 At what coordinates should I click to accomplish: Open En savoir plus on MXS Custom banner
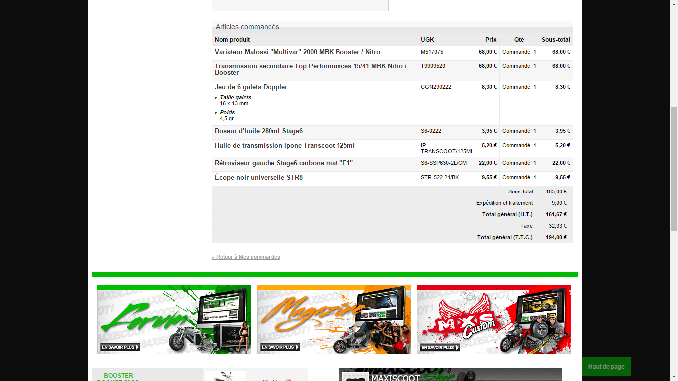click(x=440, y=347)
